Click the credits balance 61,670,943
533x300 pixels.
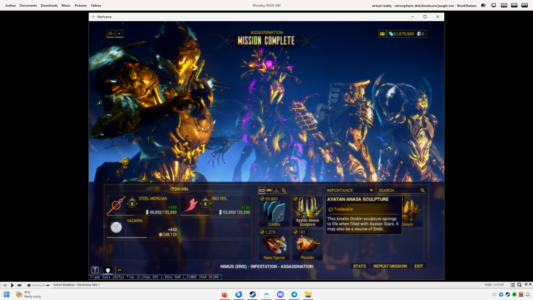pyautogui.click(x=402, y=34)
